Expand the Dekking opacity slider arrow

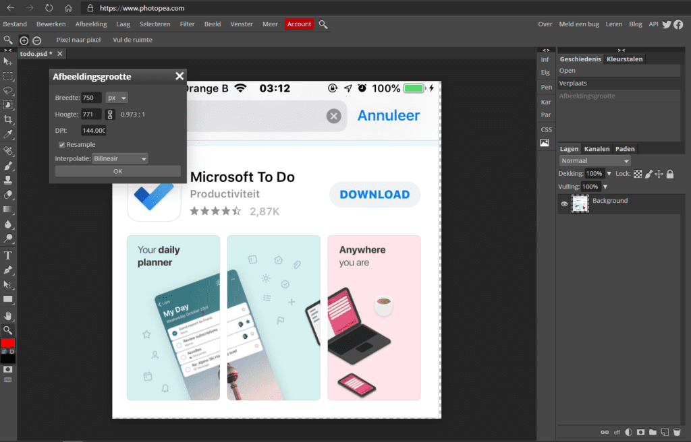tap(609, 174)
